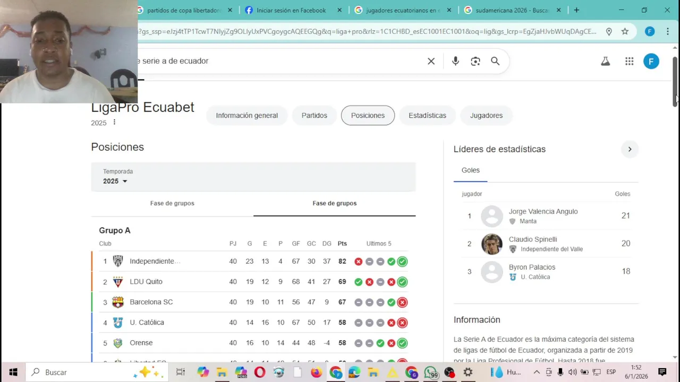Click U. Católica club crest in table
The width and height of the screenshot is (680, 382).
[118, 323]
